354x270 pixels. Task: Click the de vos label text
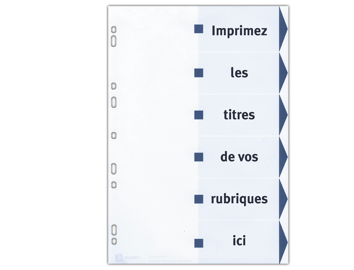(239, 157)
